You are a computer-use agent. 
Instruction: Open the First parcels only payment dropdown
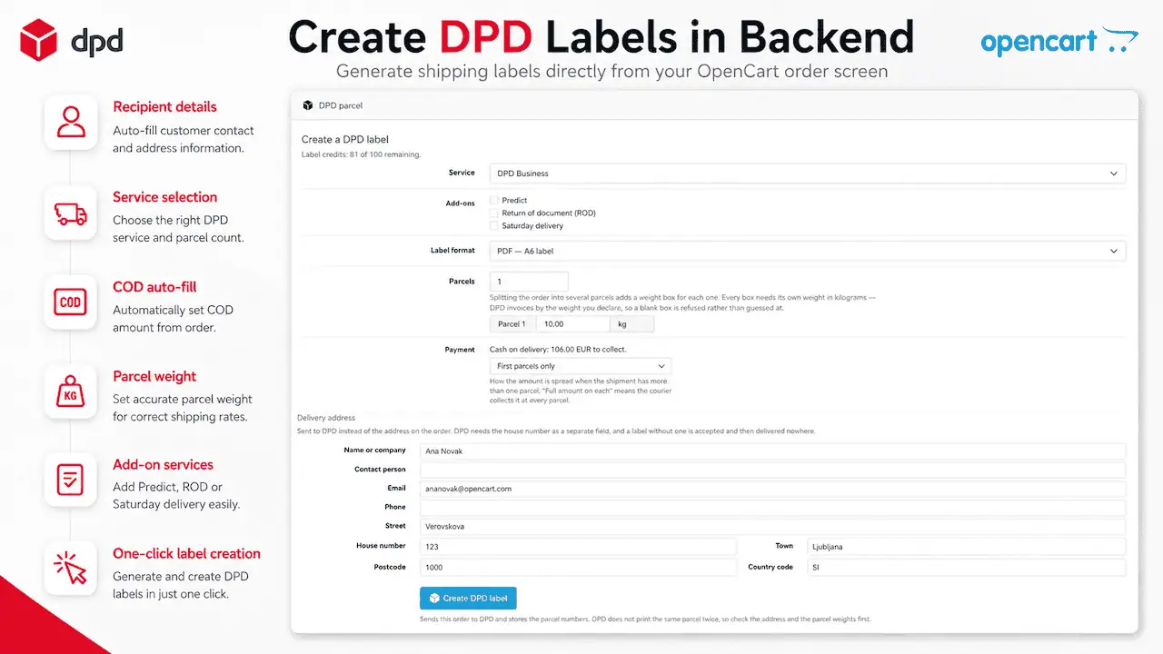pos(581,366)
